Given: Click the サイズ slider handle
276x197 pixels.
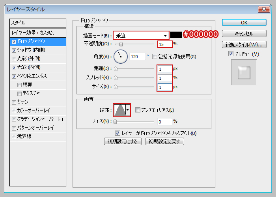Looking at the screenshot, I should point(116,87).
